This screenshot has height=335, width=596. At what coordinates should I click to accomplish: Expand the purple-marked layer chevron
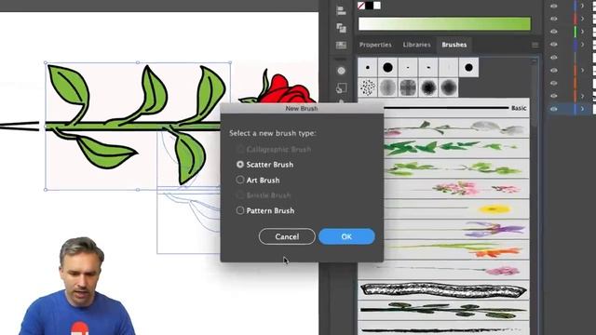[x=582, y=45]
